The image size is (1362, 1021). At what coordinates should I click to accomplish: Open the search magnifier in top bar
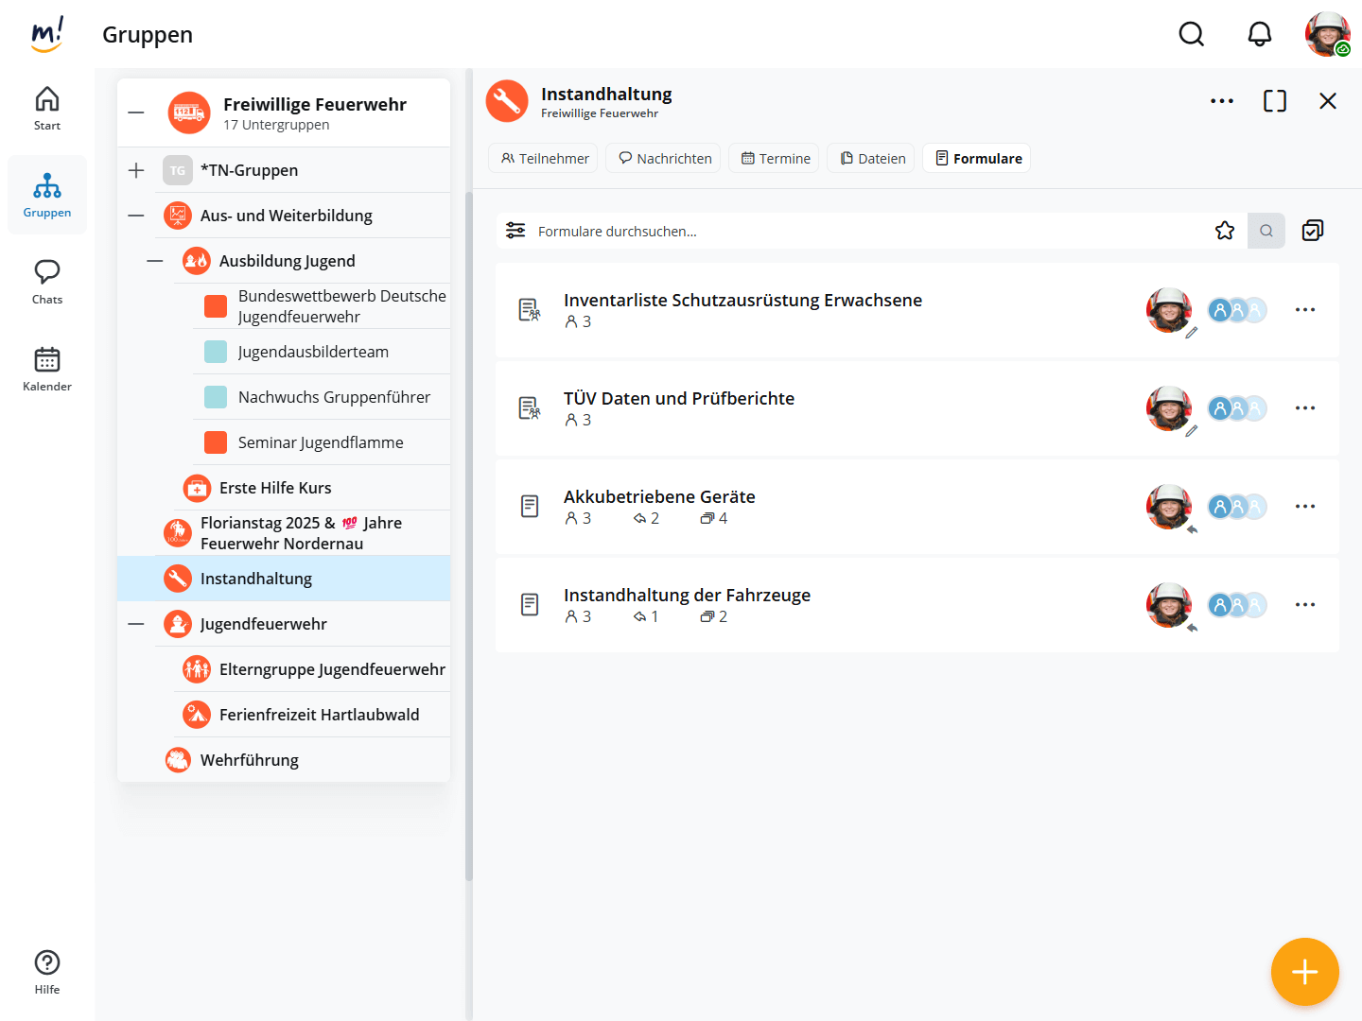point(1191,35)
